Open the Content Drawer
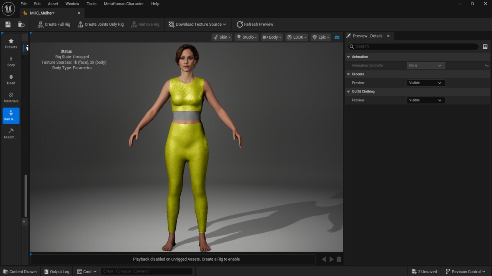 click(20, 271)
